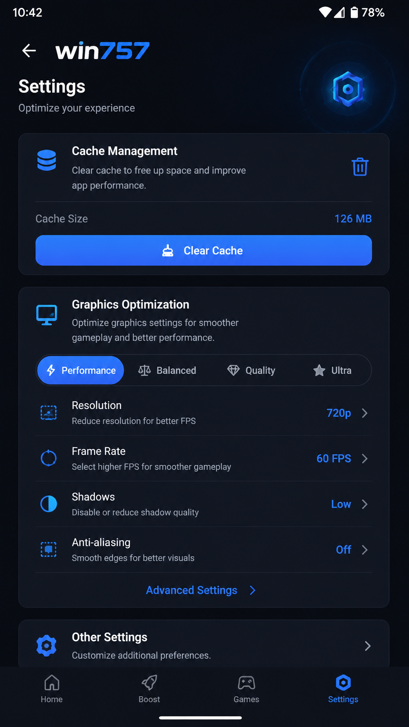The width and height of the screenshot is (409, 727).
Task: Expand the Other Settings row chevron
Action: pyautogui.click(x=367, y=646)
